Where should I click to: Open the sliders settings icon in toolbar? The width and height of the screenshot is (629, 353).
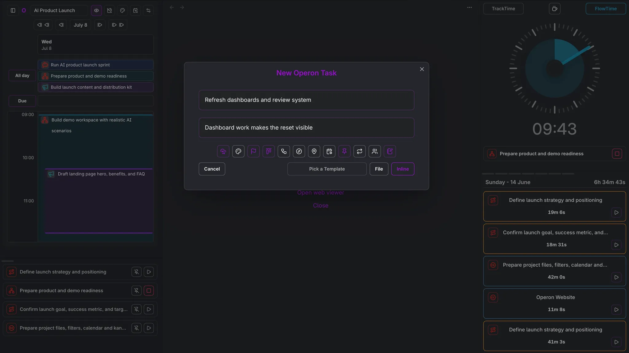(x=148, y=10)
